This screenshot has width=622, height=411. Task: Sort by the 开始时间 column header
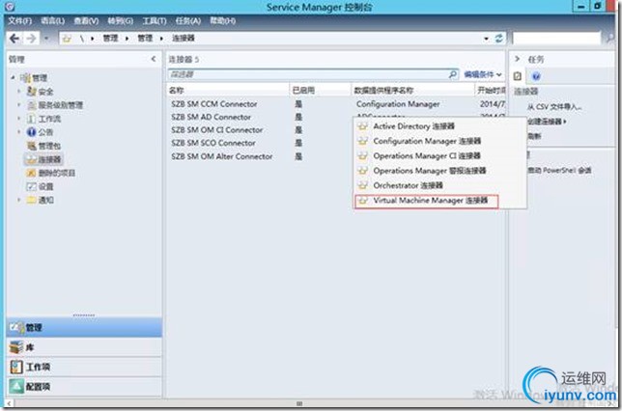491,90
